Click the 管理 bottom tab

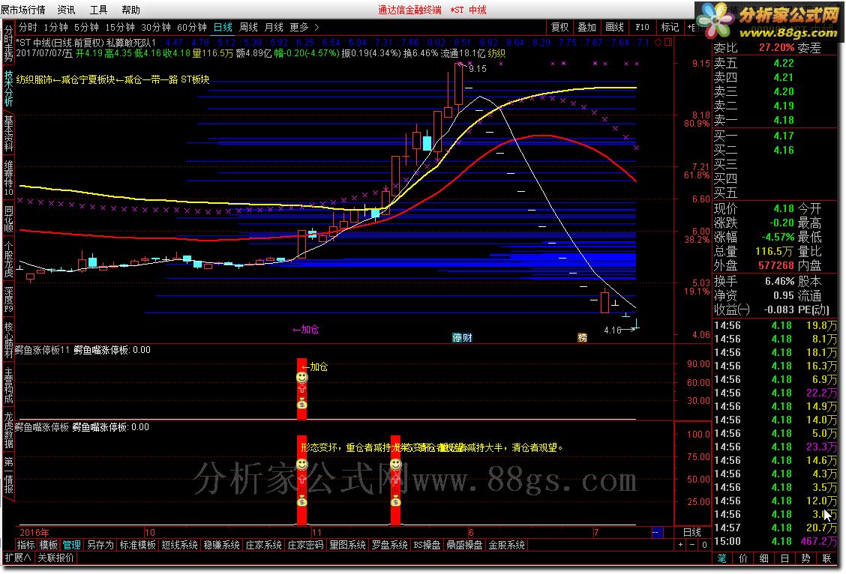[x=71, y=545]
